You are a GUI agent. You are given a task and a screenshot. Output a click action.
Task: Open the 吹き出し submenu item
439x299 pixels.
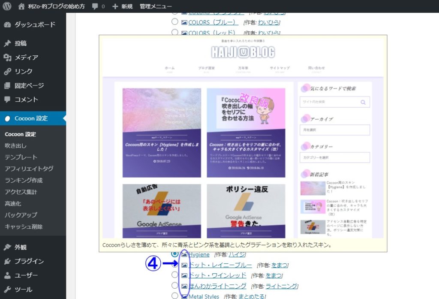[15, 145]
